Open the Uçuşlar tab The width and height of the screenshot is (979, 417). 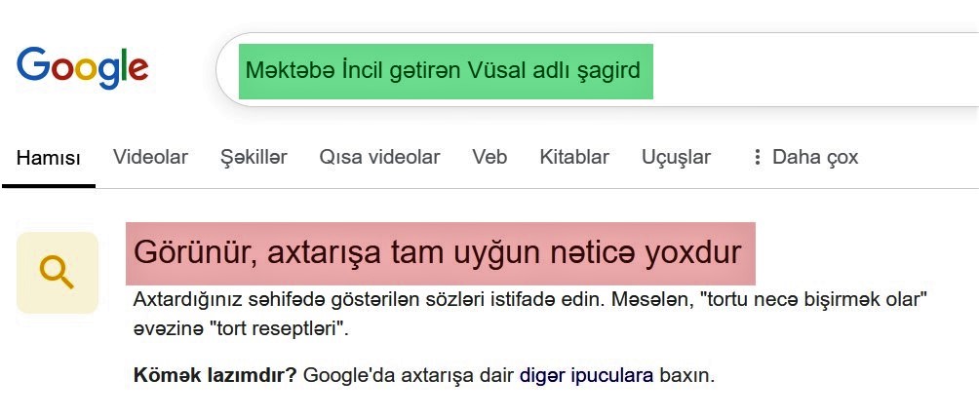pos(676,157)
